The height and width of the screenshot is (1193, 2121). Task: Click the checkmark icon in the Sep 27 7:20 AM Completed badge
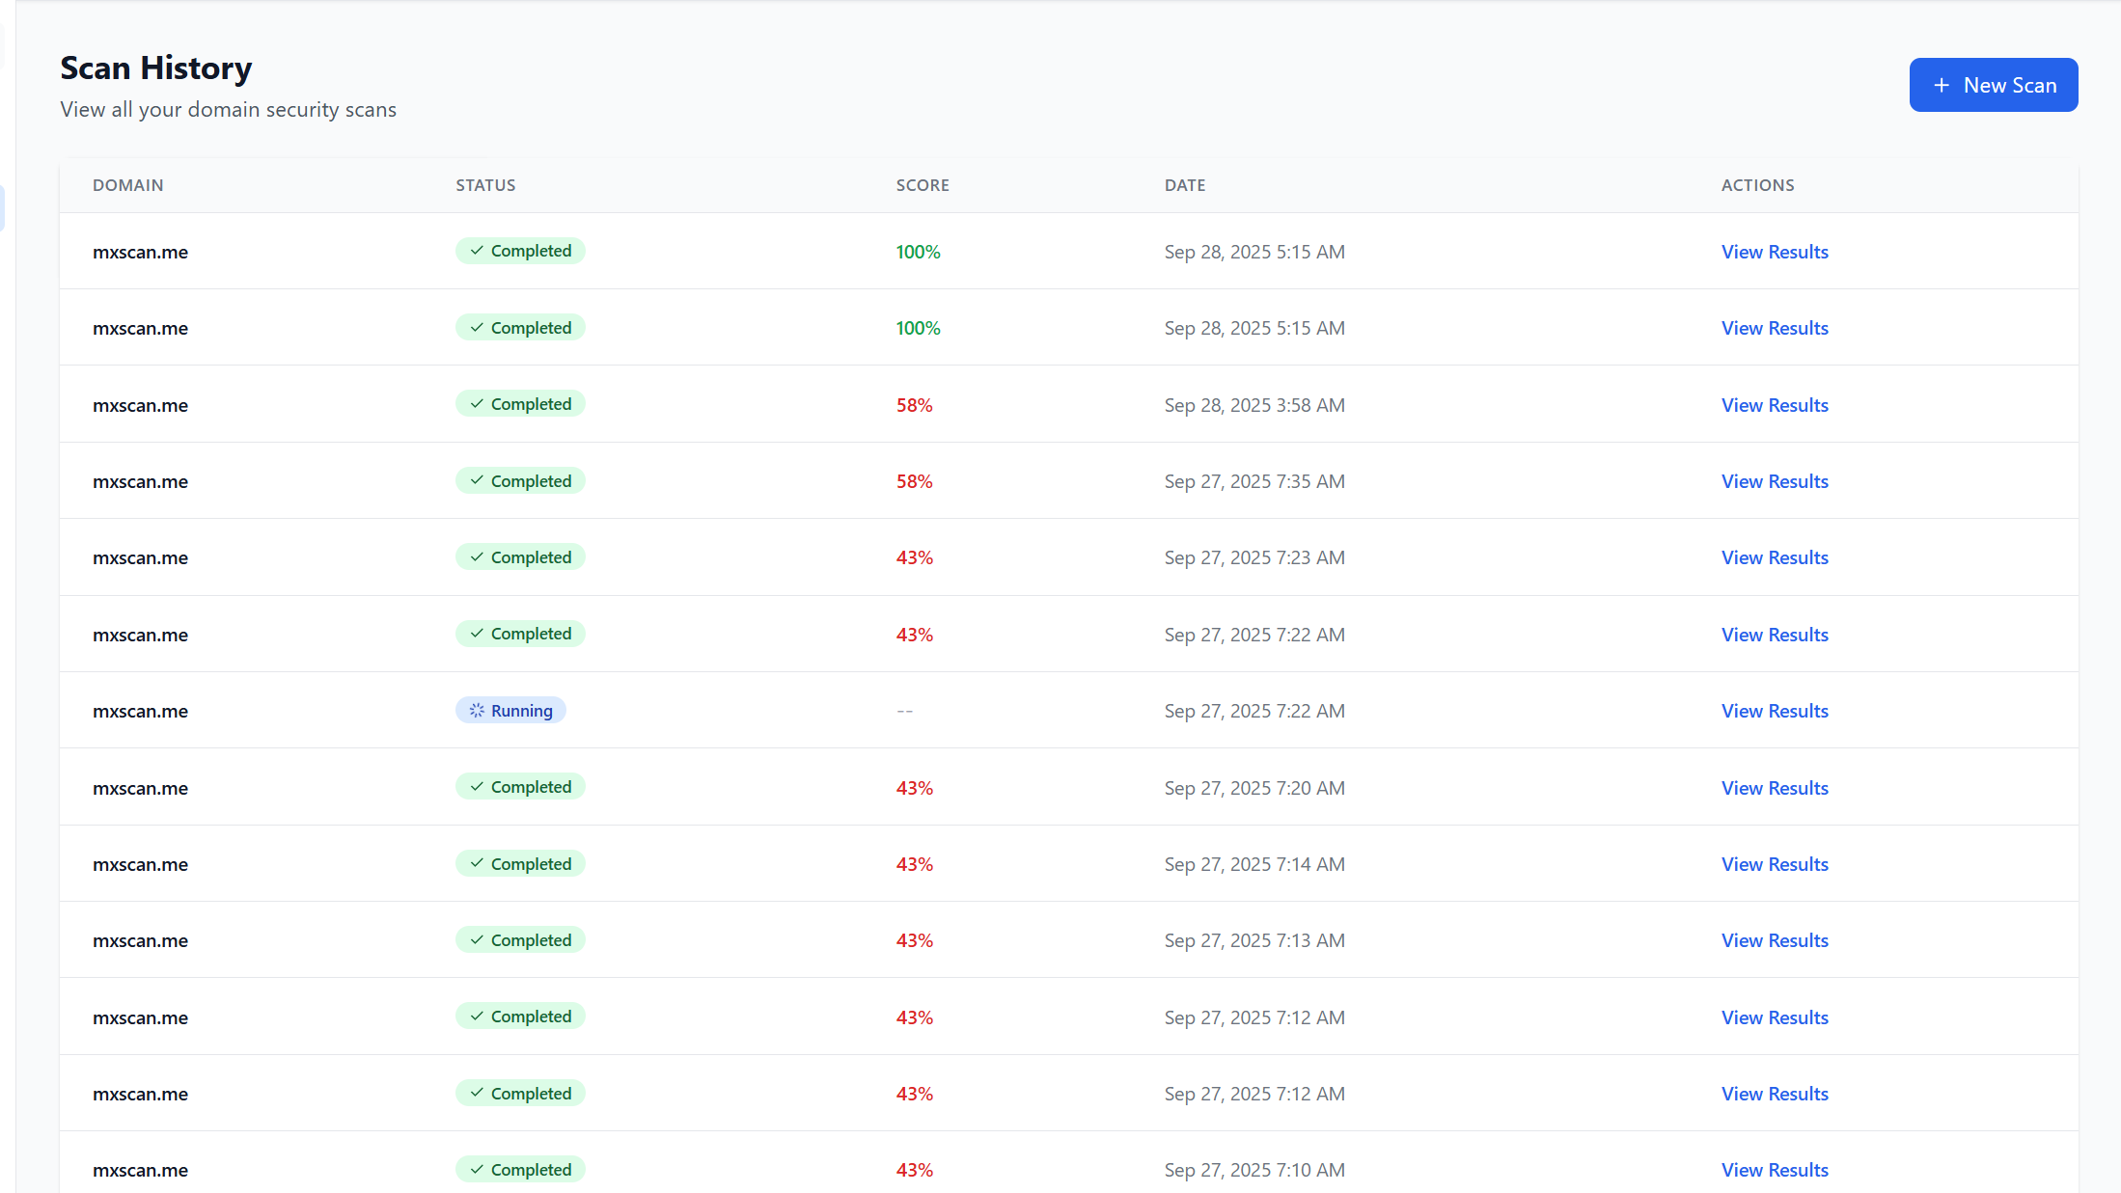(x=476, y=786)
